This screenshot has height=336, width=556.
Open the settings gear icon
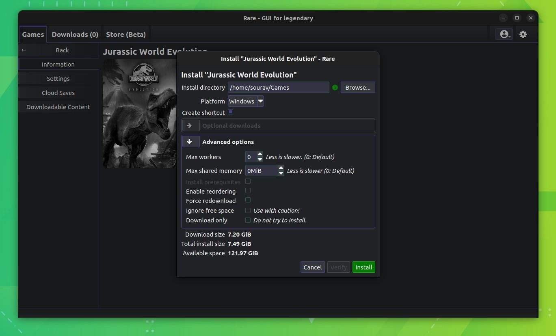[x=523, y=34]
